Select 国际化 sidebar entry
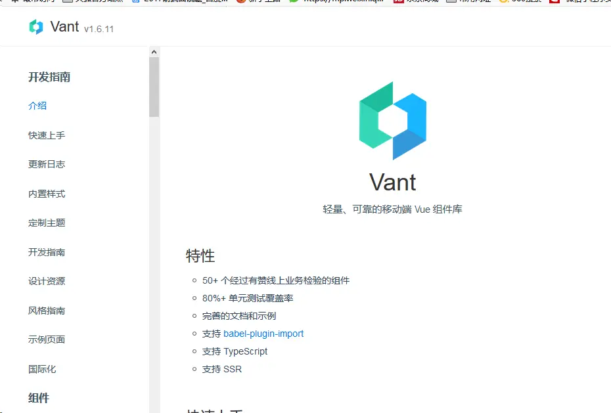 click(x=42, y=369)
